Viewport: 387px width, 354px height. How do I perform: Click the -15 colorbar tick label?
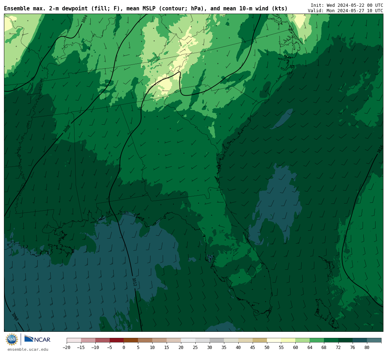click(81, 347)
